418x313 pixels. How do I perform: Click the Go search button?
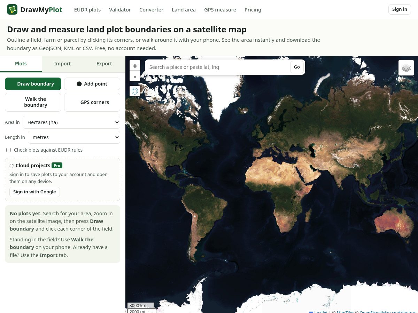coord(297,67)
